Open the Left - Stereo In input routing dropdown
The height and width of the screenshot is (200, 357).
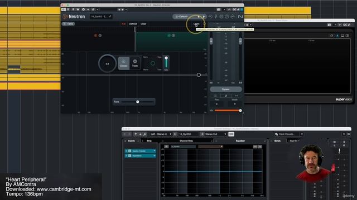[x=161, y=134]
